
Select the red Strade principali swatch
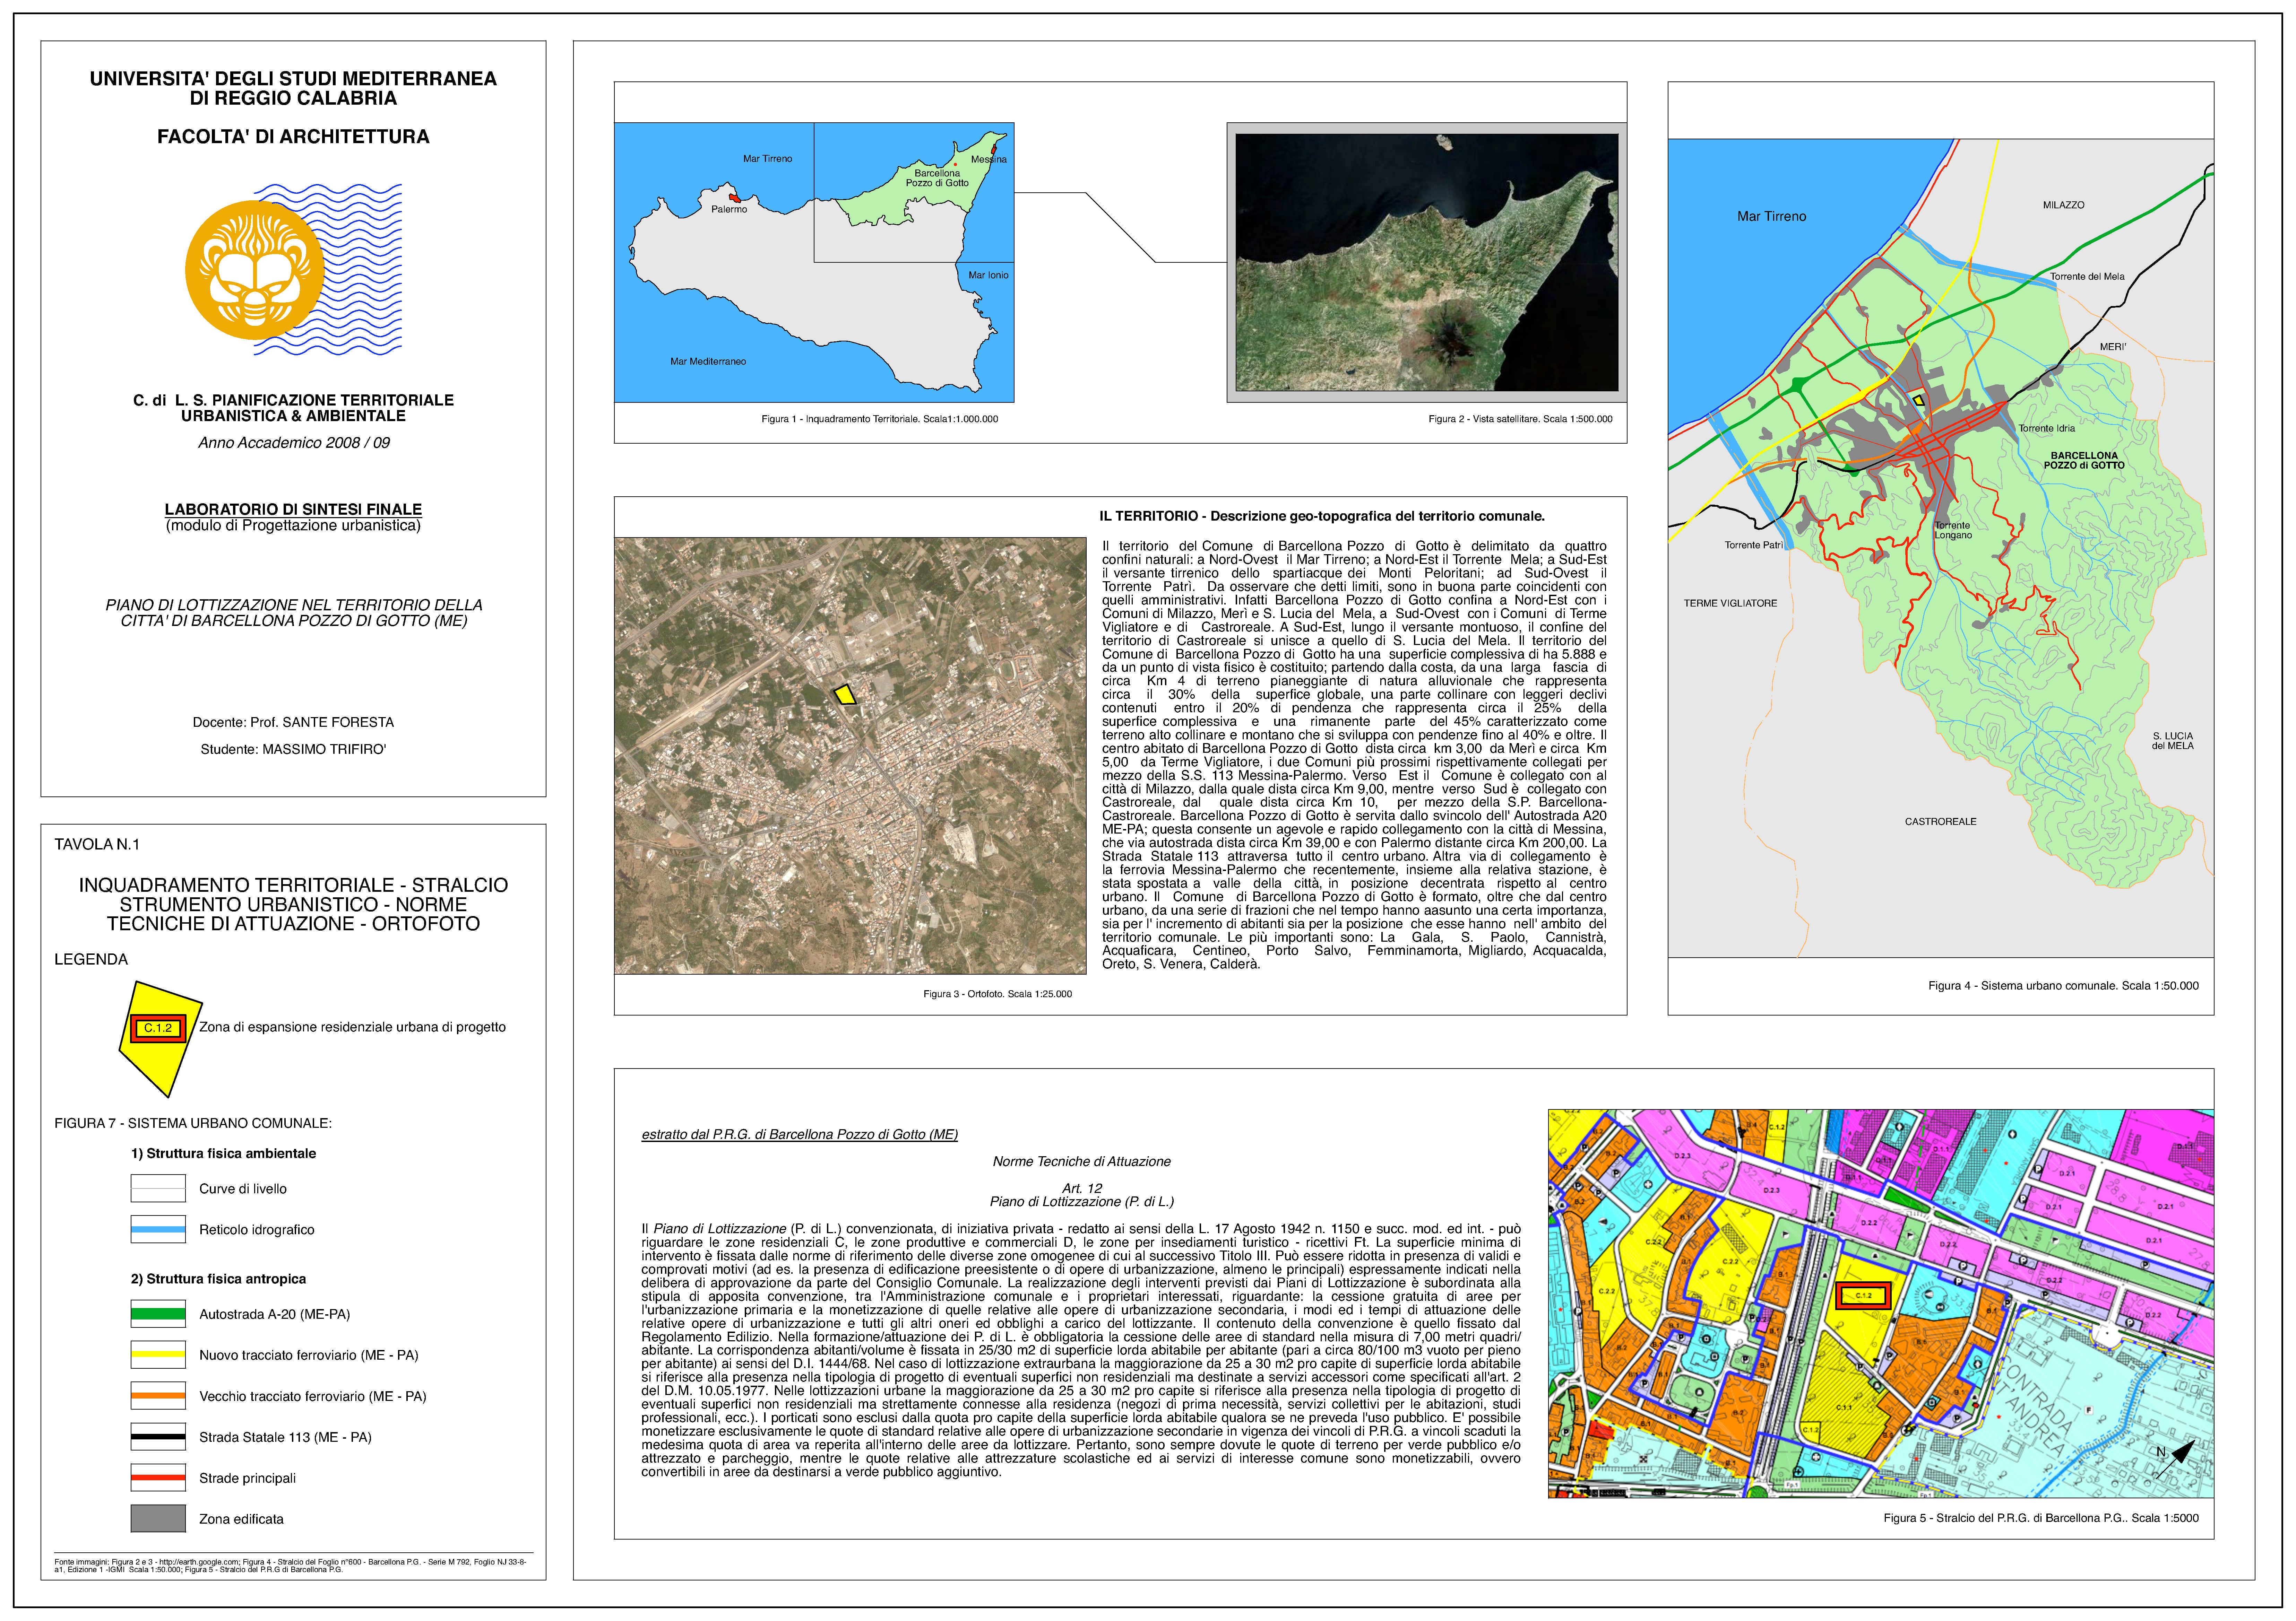pos(158,1477)
